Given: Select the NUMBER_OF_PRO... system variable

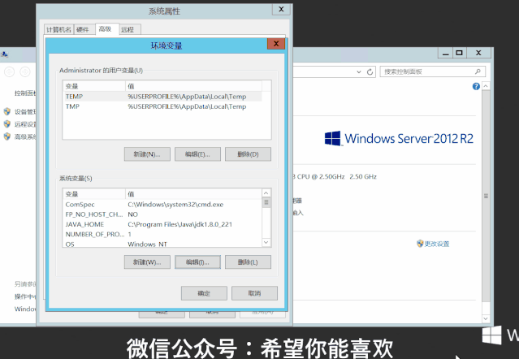Looking at the screenshot, I should pyautogui.click(x=162, y=234).
